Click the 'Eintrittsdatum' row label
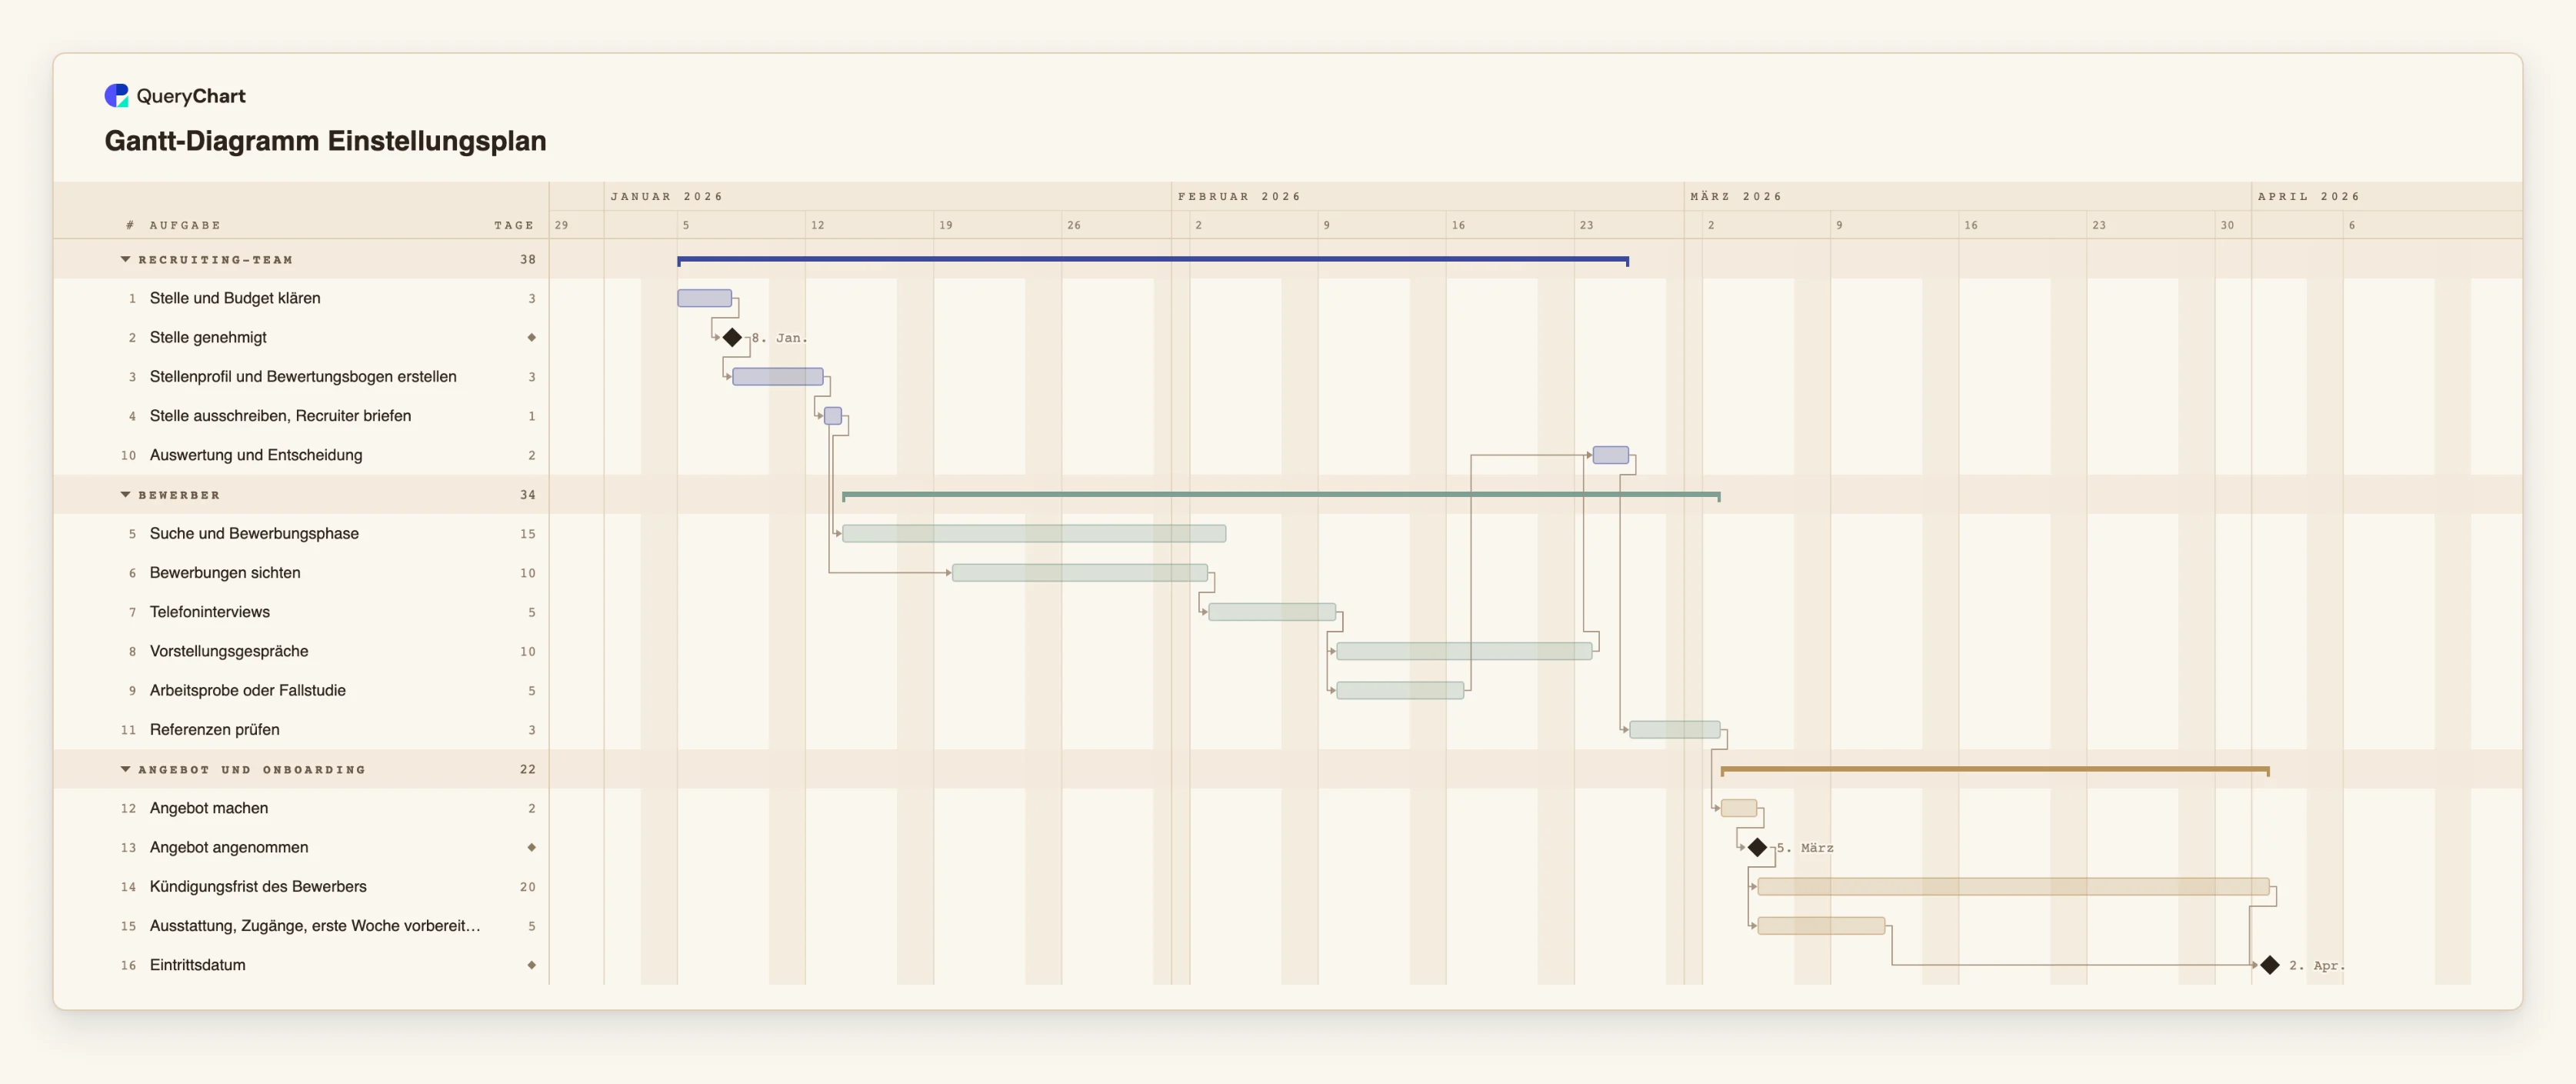2576x1084 pixels. (198, 965)
